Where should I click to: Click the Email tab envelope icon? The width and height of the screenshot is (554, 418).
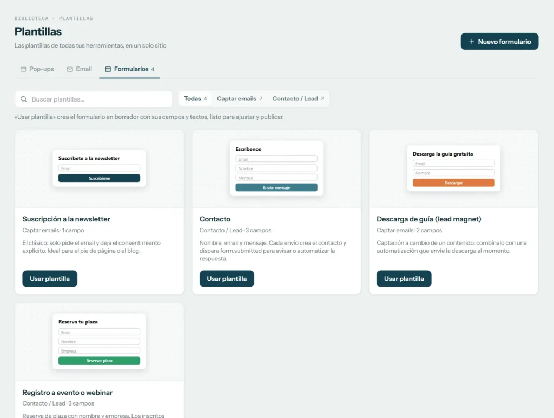(x=70, y=69)
